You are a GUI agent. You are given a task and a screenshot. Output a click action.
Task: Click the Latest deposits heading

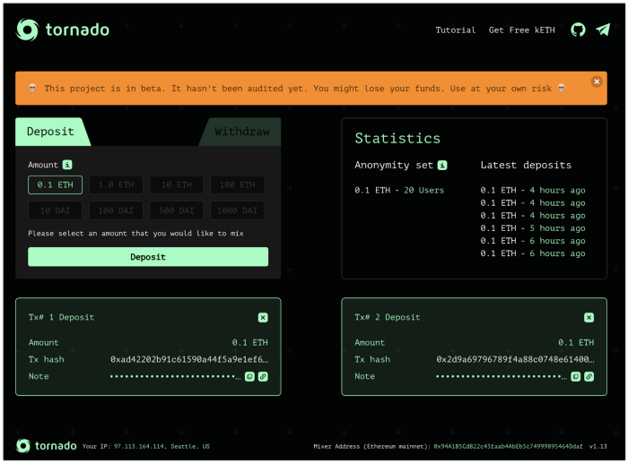(526, 165)
